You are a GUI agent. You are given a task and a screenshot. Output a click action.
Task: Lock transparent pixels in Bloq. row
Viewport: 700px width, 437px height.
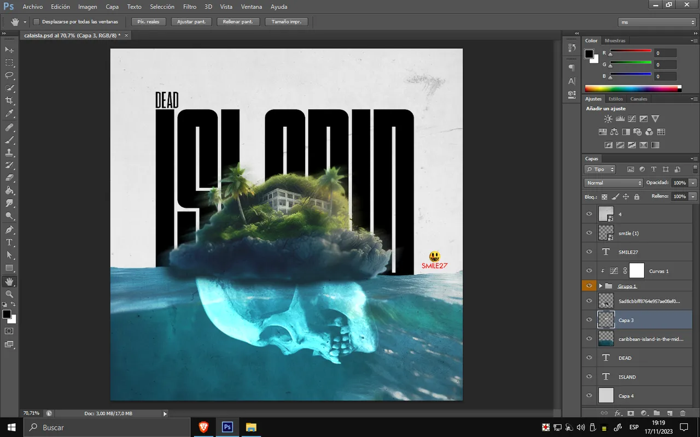[x=604, y=197]
